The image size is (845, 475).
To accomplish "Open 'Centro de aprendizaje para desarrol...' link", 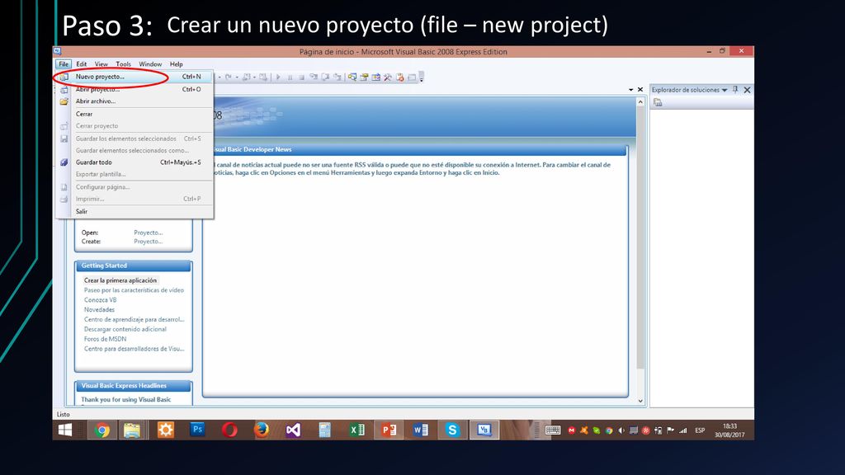I will (x=135, y=319).
